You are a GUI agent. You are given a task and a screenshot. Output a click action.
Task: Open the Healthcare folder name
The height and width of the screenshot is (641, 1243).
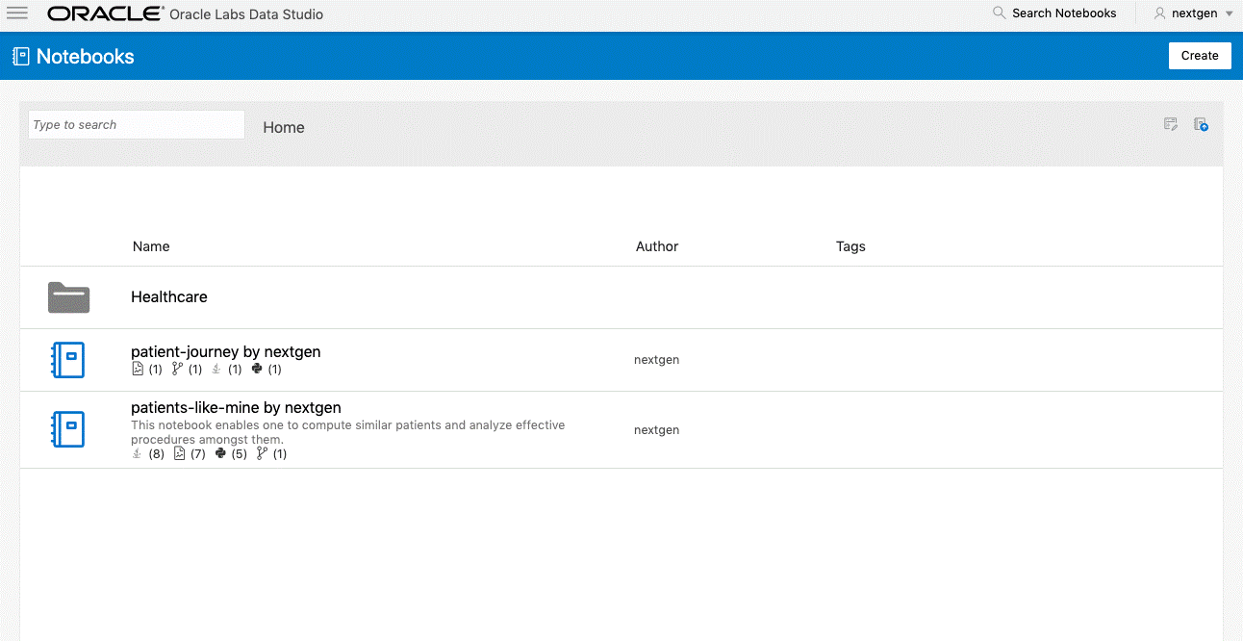point(169,296)
